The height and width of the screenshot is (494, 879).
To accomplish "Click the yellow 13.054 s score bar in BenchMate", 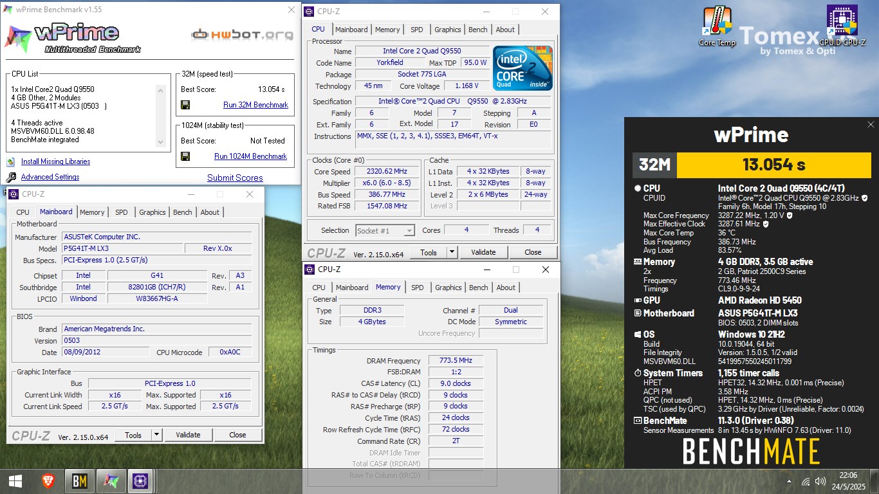I will [x=773, y=165].
